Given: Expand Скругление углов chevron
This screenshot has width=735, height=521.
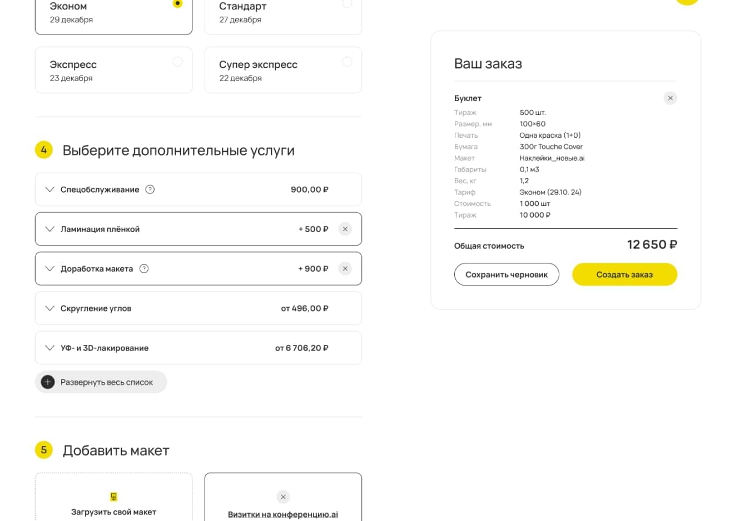Looking at the screenshot, I should (49, 308).
